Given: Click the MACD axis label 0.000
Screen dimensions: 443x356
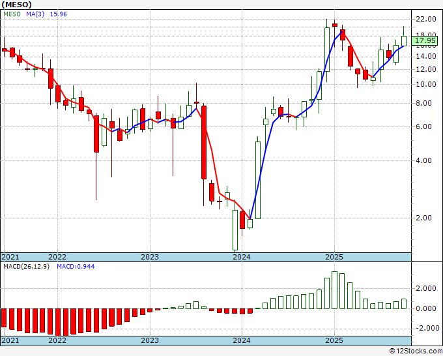Looking at the screenshot, I should point(426,308).
